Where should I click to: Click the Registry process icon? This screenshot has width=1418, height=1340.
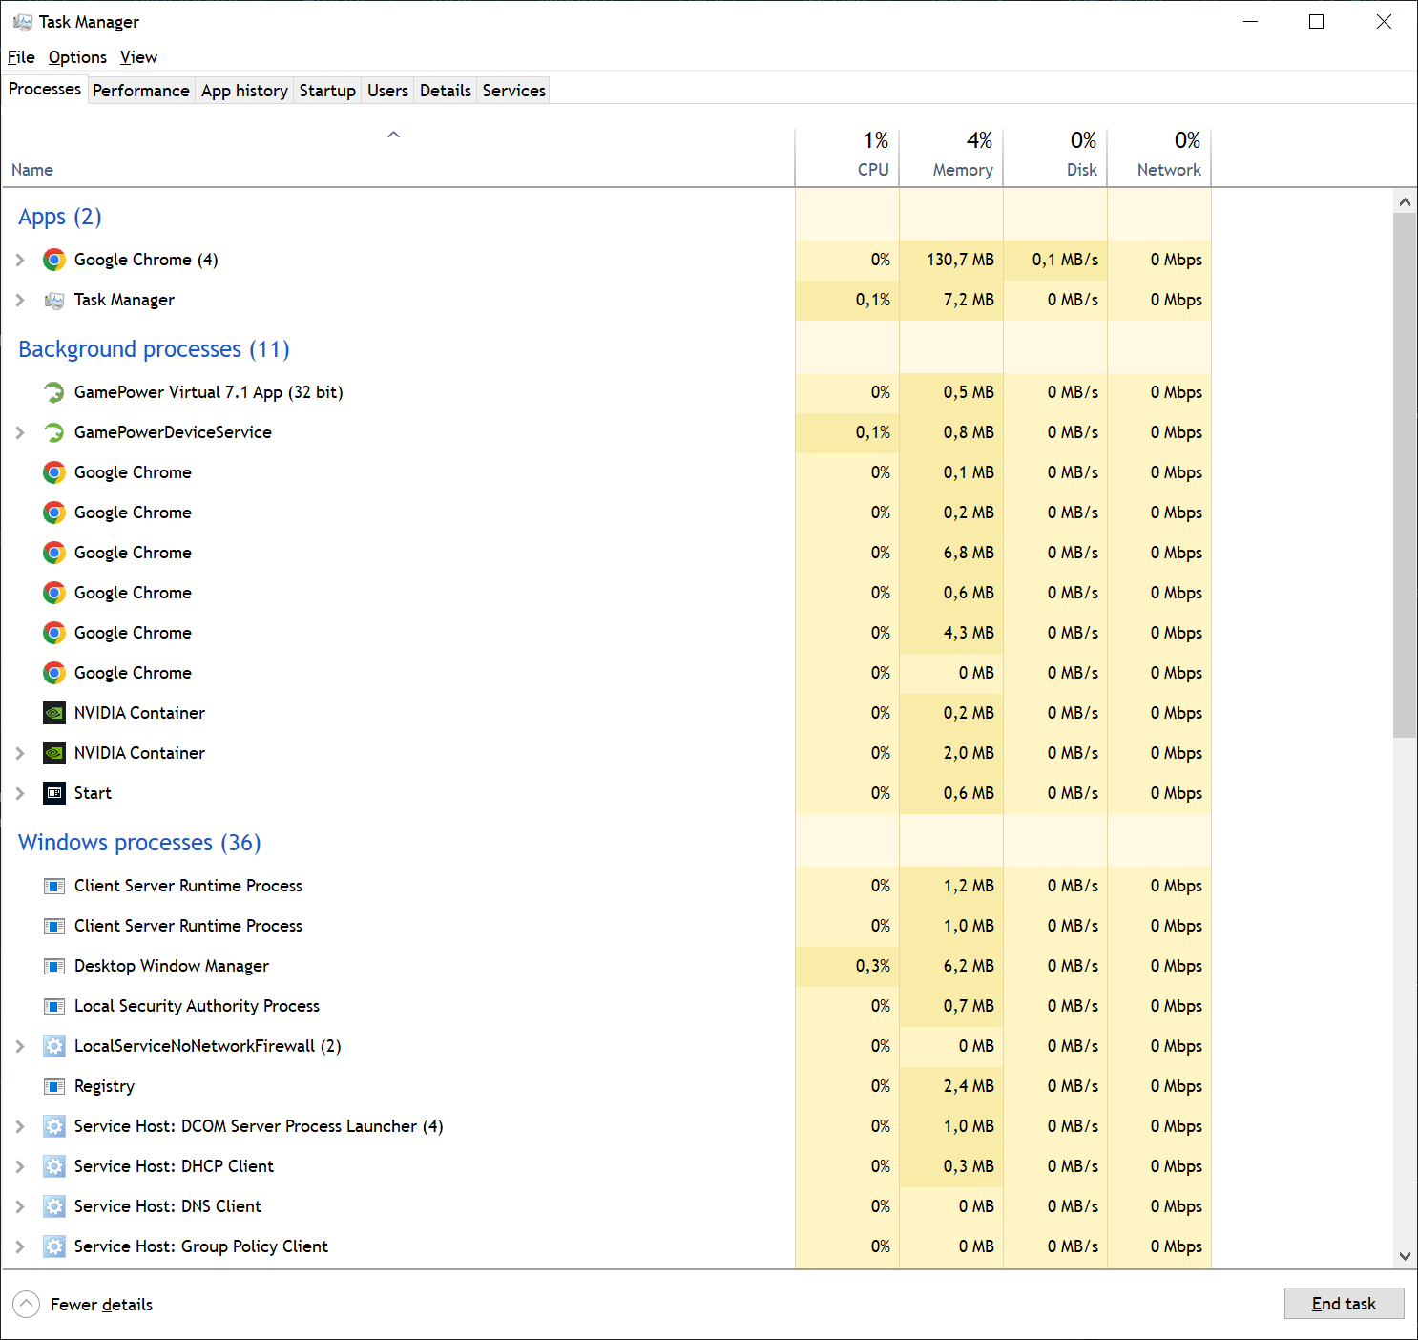(54, 1086)
